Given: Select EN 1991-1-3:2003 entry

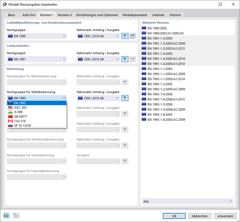Looking at the screenshot, I should coord(188,38).
